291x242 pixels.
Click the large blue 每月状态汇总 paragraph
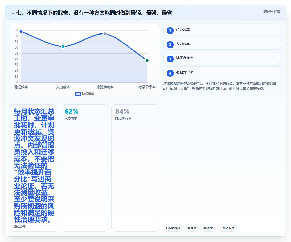pyautogui.click(x=34, y=165)
